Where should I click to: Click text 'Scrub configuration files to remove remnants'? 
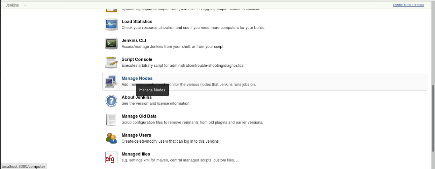click(x=192, y=122)
